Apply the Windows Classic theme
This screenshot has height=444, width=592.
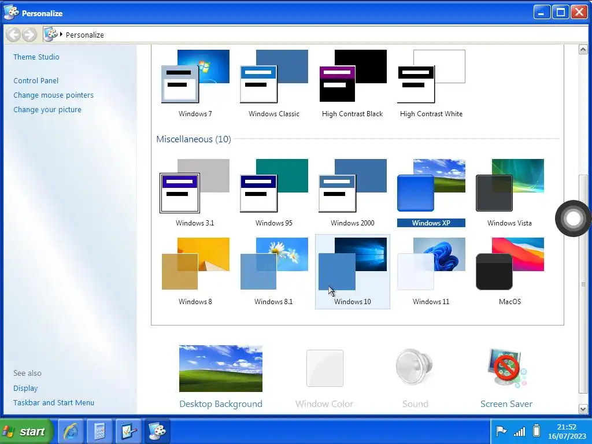(273, 76)
